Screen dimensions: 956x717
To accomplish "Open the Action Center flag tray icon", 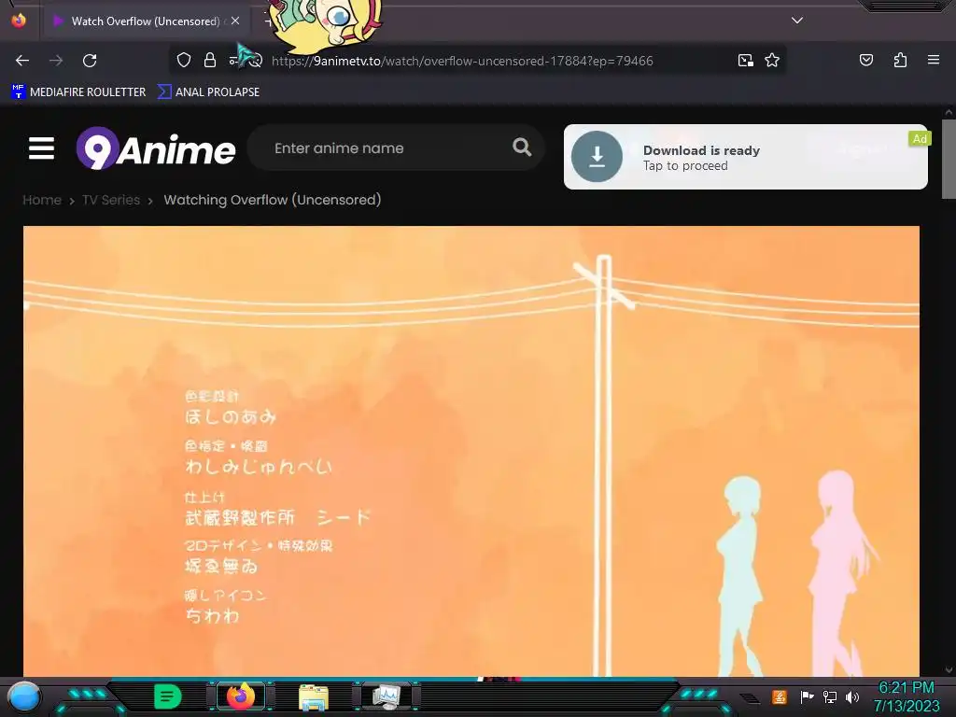I will (x=807, y=696).
